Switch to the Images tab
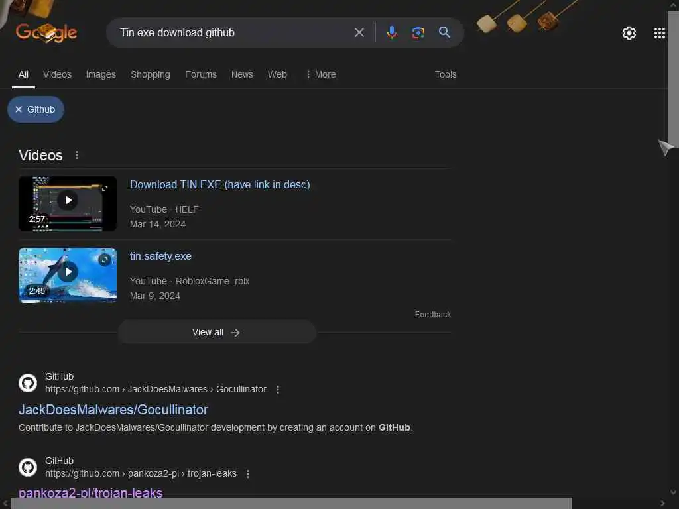Image resolution: width=679 pixels, height=509 pixels. coord(101,74)
